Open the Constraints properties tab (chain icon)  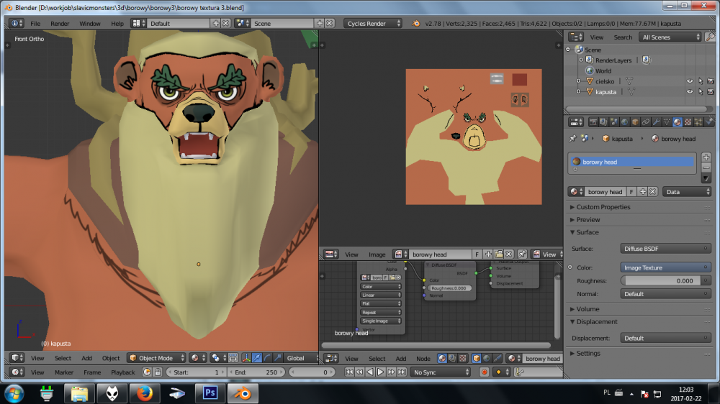[646, 122]
